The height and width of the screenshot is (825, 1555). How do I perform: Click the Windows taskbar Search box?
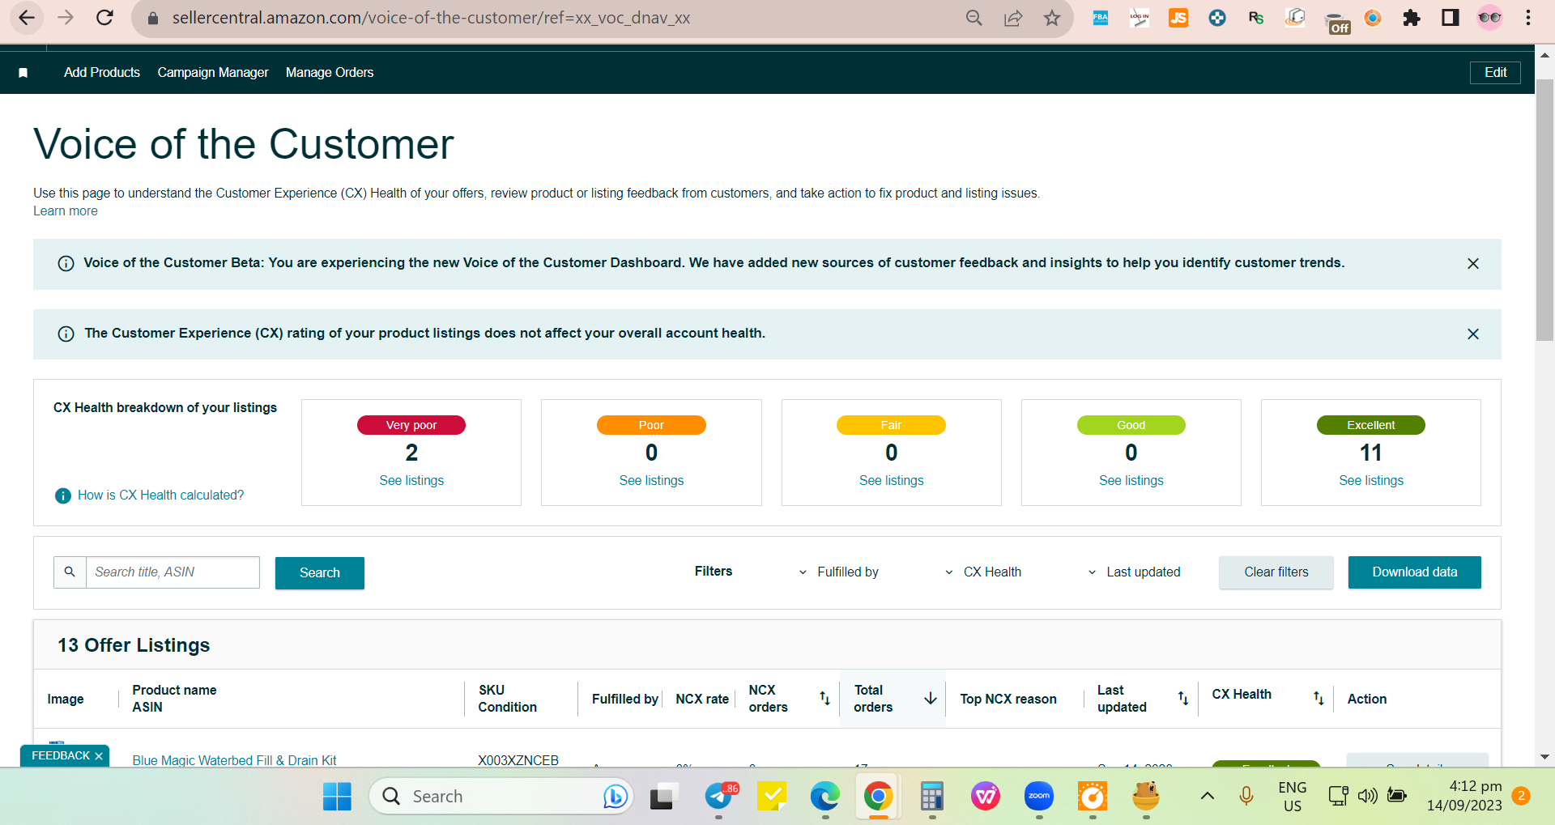coord(501,797)
